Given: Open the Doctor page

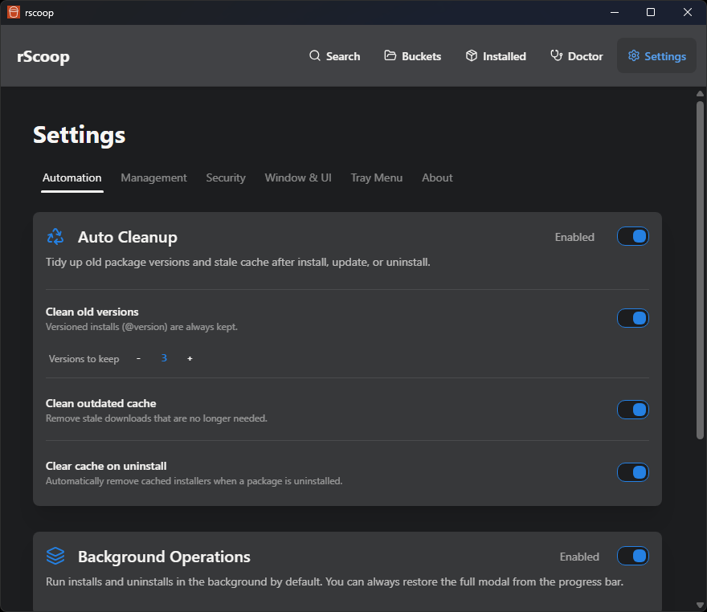Looking at the screenshot, I should (x=576, y=56).
